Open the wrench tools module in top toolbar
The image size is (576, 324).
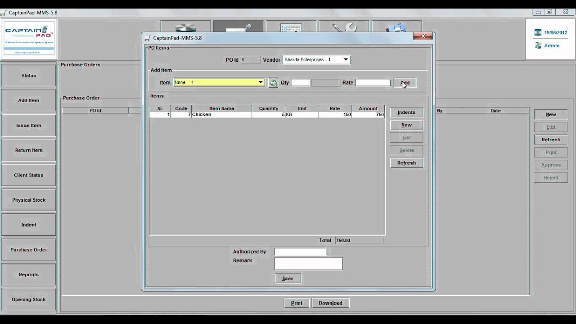[x=344, y=27]
